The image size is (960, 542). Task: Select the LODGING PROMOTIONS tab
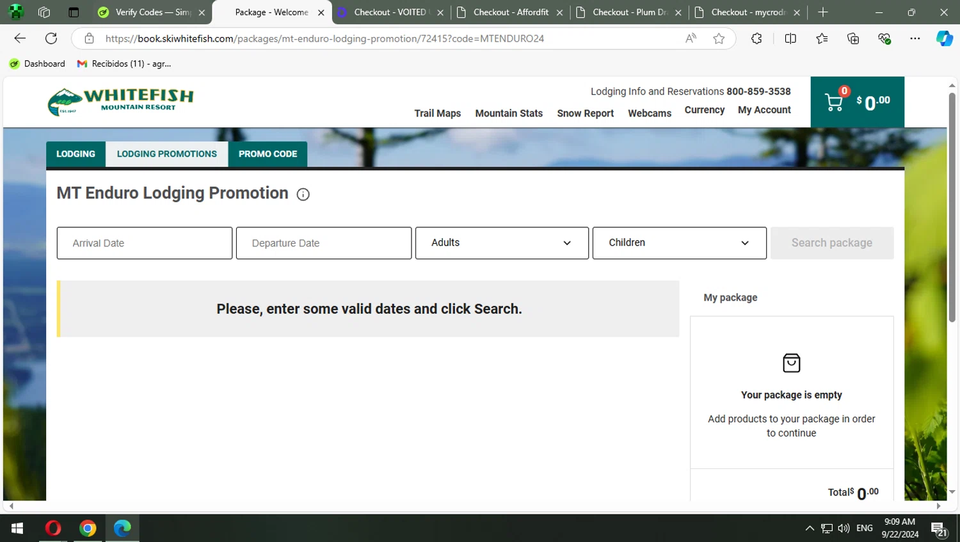click(x=167, y=154)
